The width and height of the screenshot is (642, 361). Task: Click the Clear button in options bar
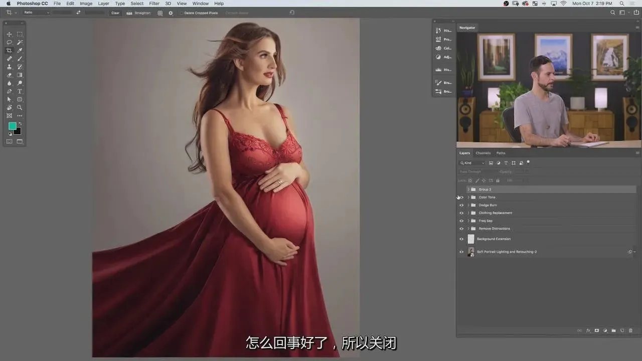115,13
